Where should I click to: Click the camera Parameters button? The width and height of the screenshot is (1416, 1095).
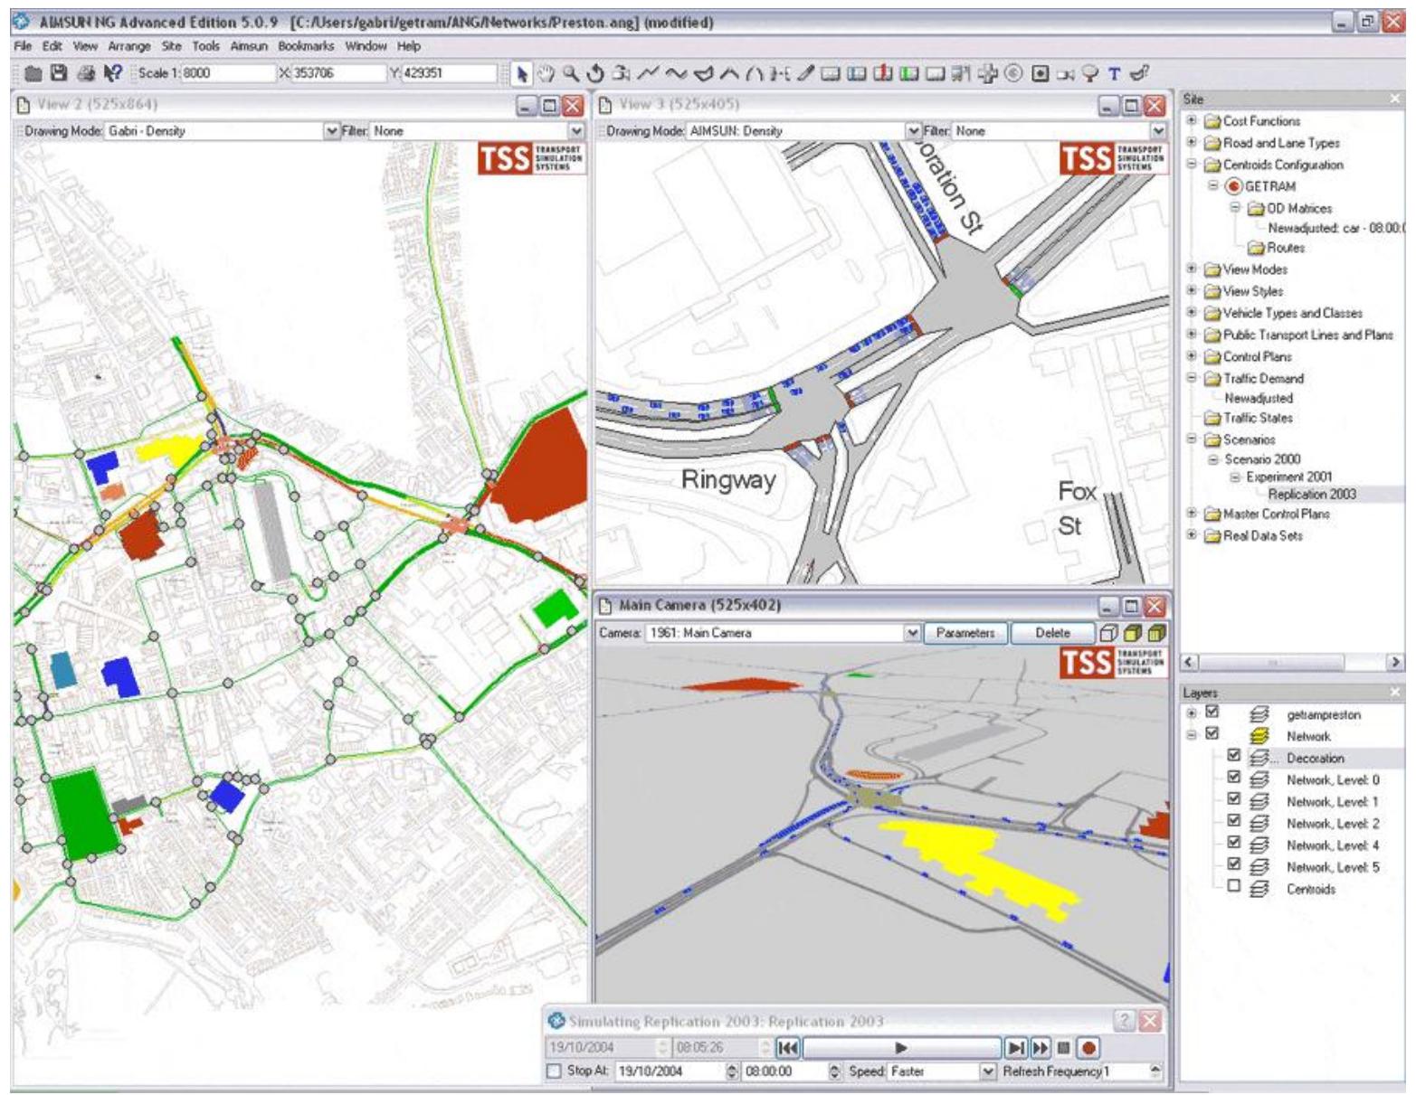965,633
